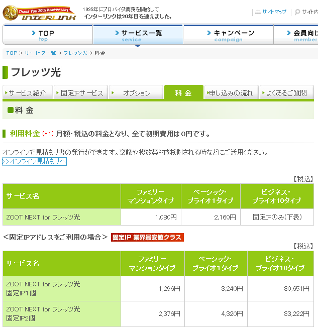Click the 固定IP 業界最安値クラス red banner
Image resolution: width=318 pixels, height=327 pixels.
(147, 237)
